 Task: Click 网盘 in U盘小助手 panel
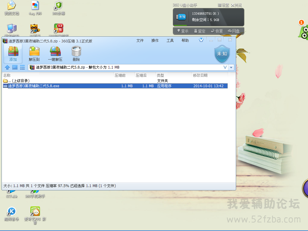(234, 31)
